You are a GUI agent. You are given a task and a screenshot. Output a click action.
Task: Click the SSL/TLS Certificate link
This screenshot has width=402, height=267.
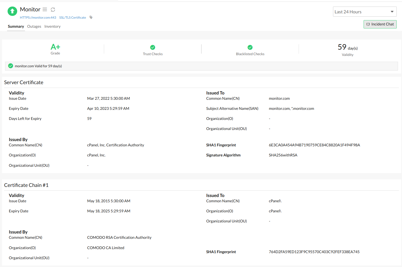click(x=73, y=18)
